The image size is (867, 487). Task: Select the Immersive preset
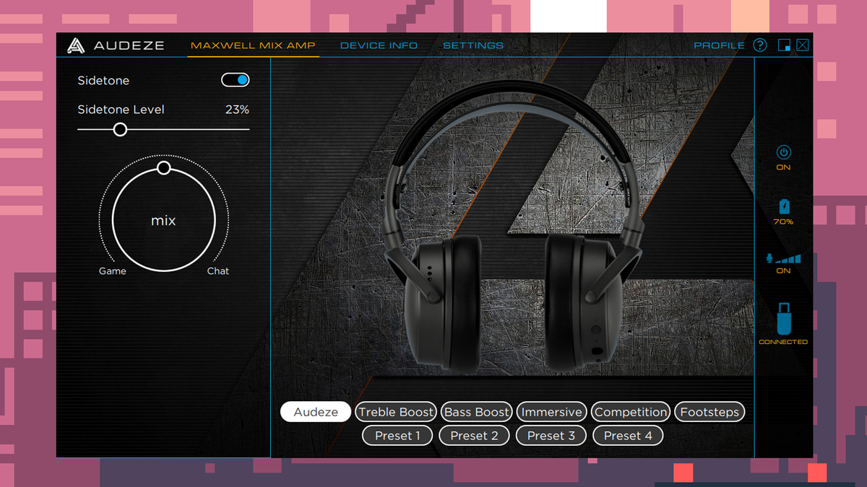(552, 412)
